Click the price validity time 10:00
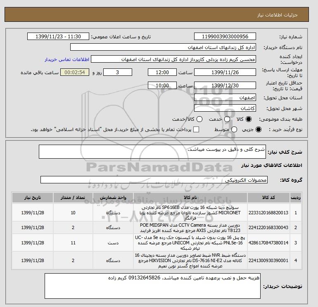Viewport: 318px width, 307px height. 162,85
